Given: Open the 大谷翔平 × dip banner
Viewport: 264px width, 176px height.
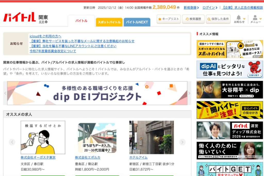Looking at the screenshot, I should coord(229,90).
